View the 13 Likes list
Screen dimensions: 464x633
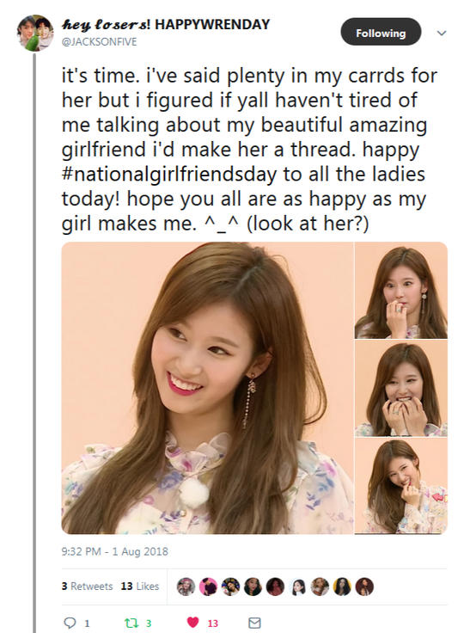point(139,587)
